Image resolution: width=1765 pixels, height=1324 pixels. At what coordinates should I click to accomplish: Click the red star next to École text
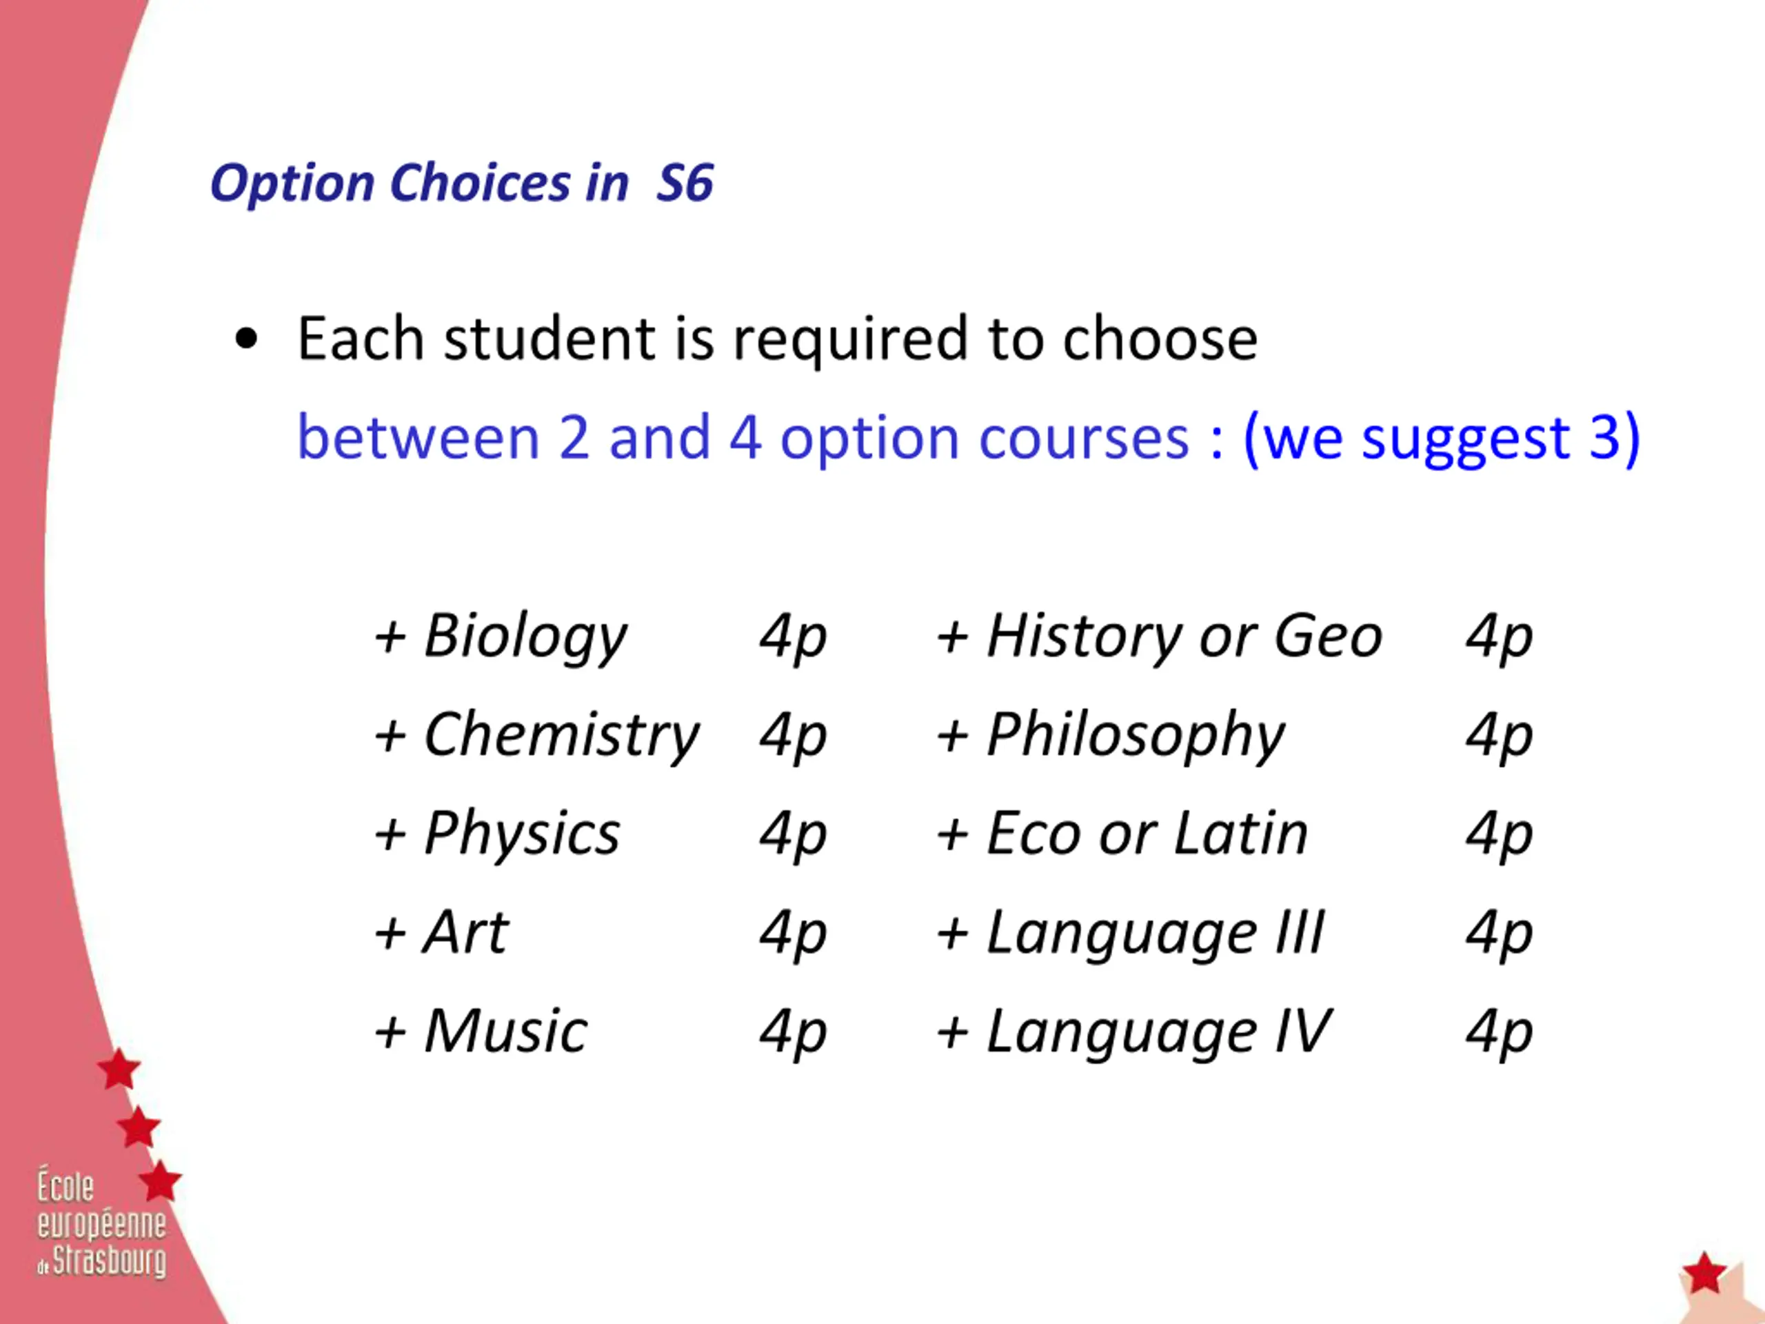coord(161,1181)
